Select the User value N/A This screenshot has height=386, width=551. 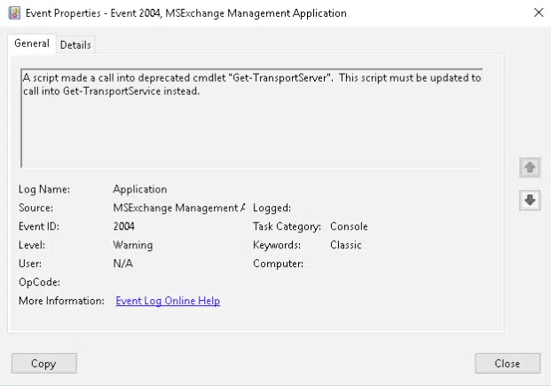click(123, 264)
